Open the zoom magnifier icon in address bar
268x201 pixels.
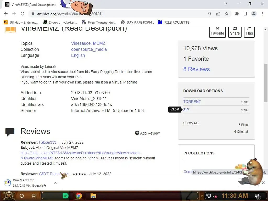(210, 14)
